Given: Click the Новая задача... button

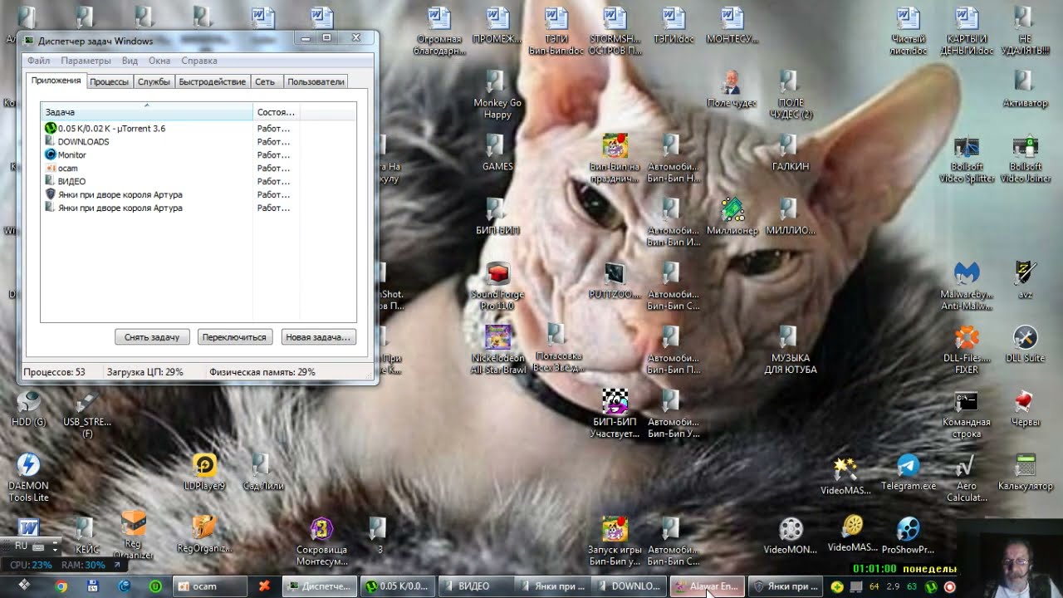Looking at the screenshot, I should pos(318,337).
